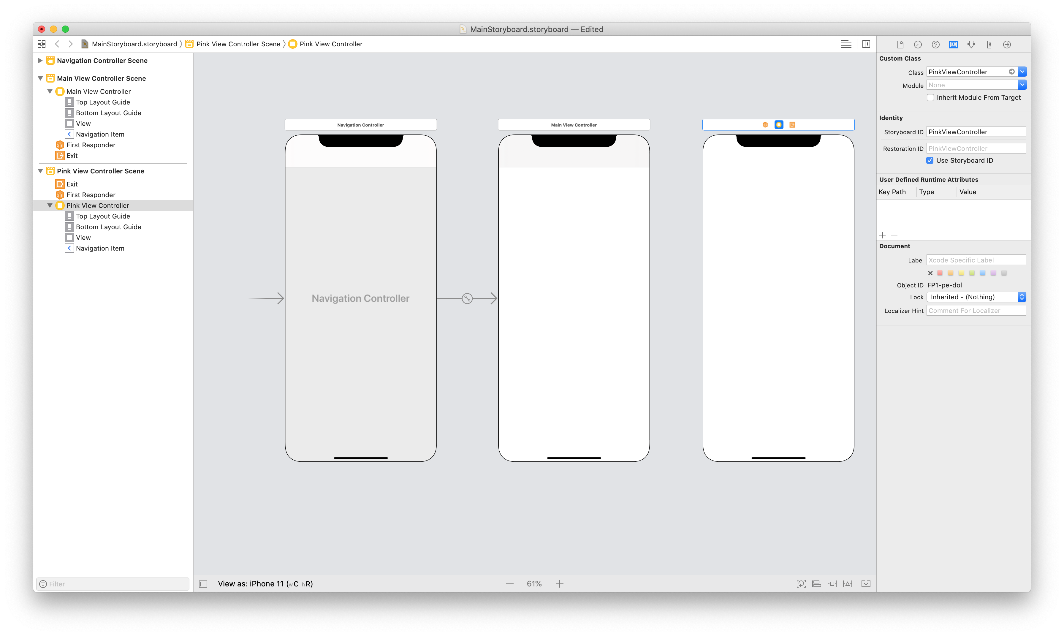Image resolution: width=1064 pixels, height=636 pixels.
Task: Open the History inspector
Action: [917, 44]
